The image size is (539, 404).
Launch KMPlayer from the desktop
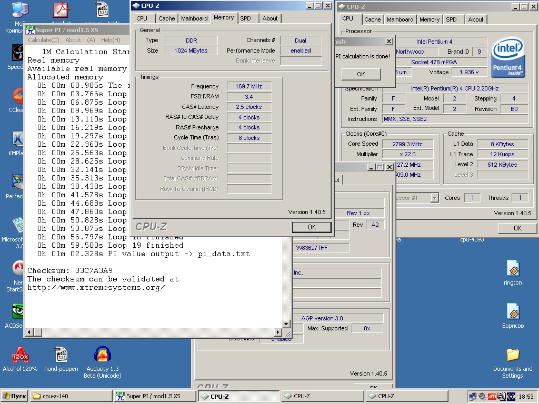pyautogui.click(x=18, y=139)
